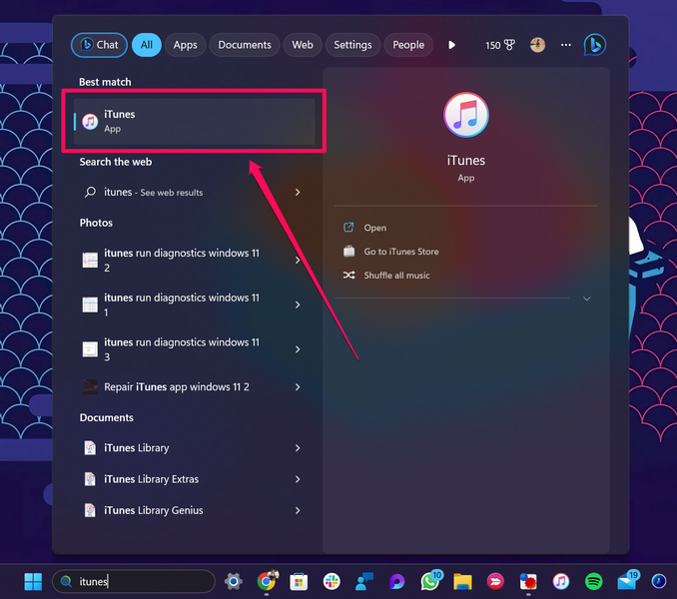This screenshot has width=677, height=599.
Task: Open Microsoft Store from the taskbar
Action: 299,581
